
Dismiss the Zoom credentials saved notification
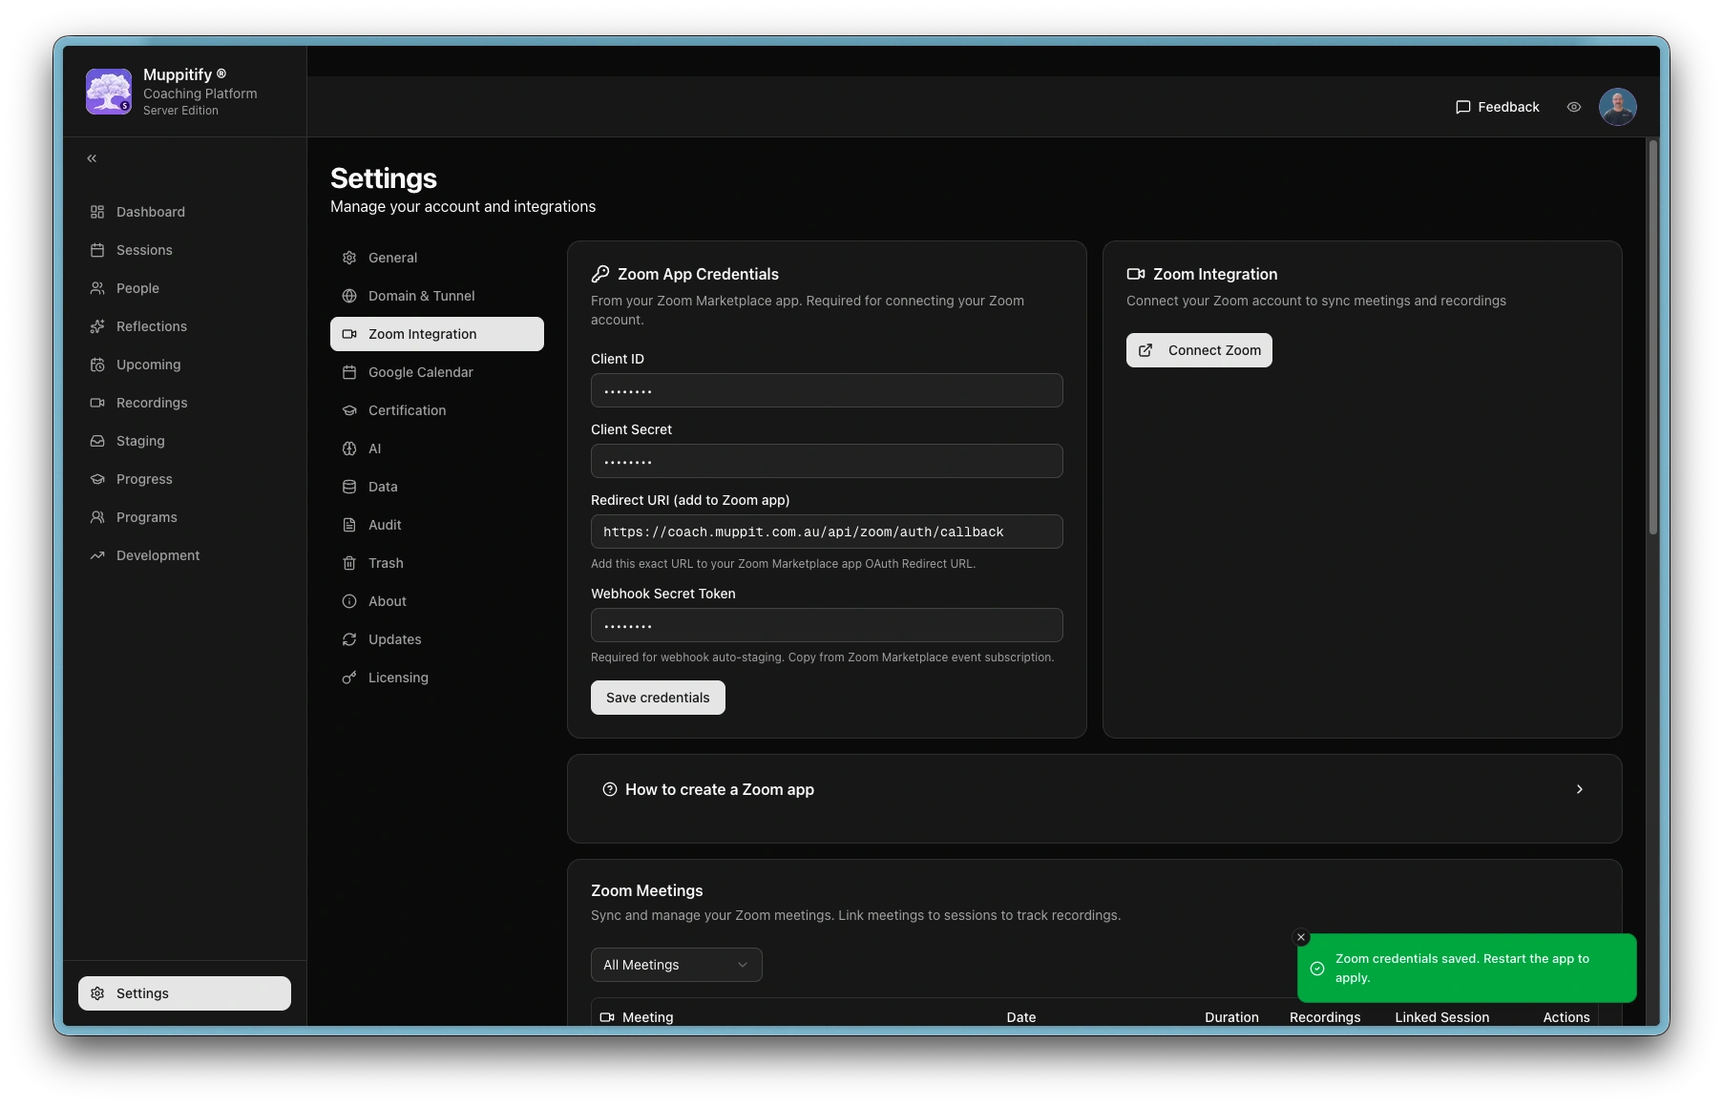point(1301,937)
